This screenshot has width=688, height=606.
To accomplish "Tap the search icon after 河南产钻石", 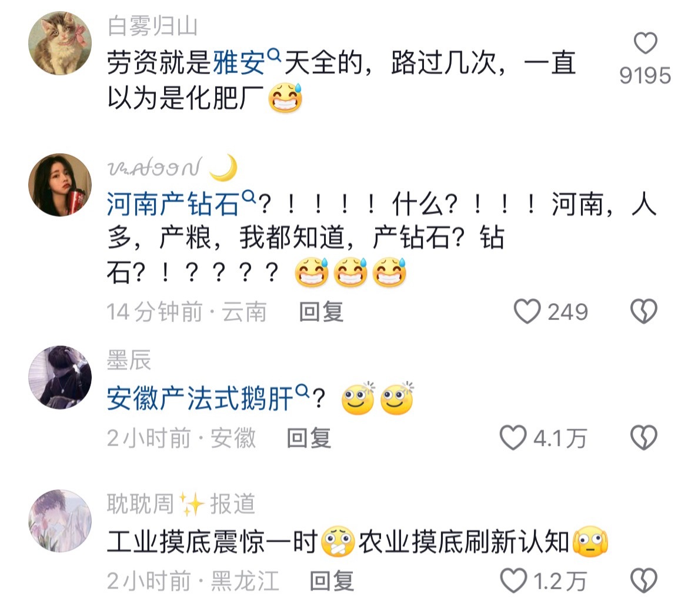I will [249, 196].
